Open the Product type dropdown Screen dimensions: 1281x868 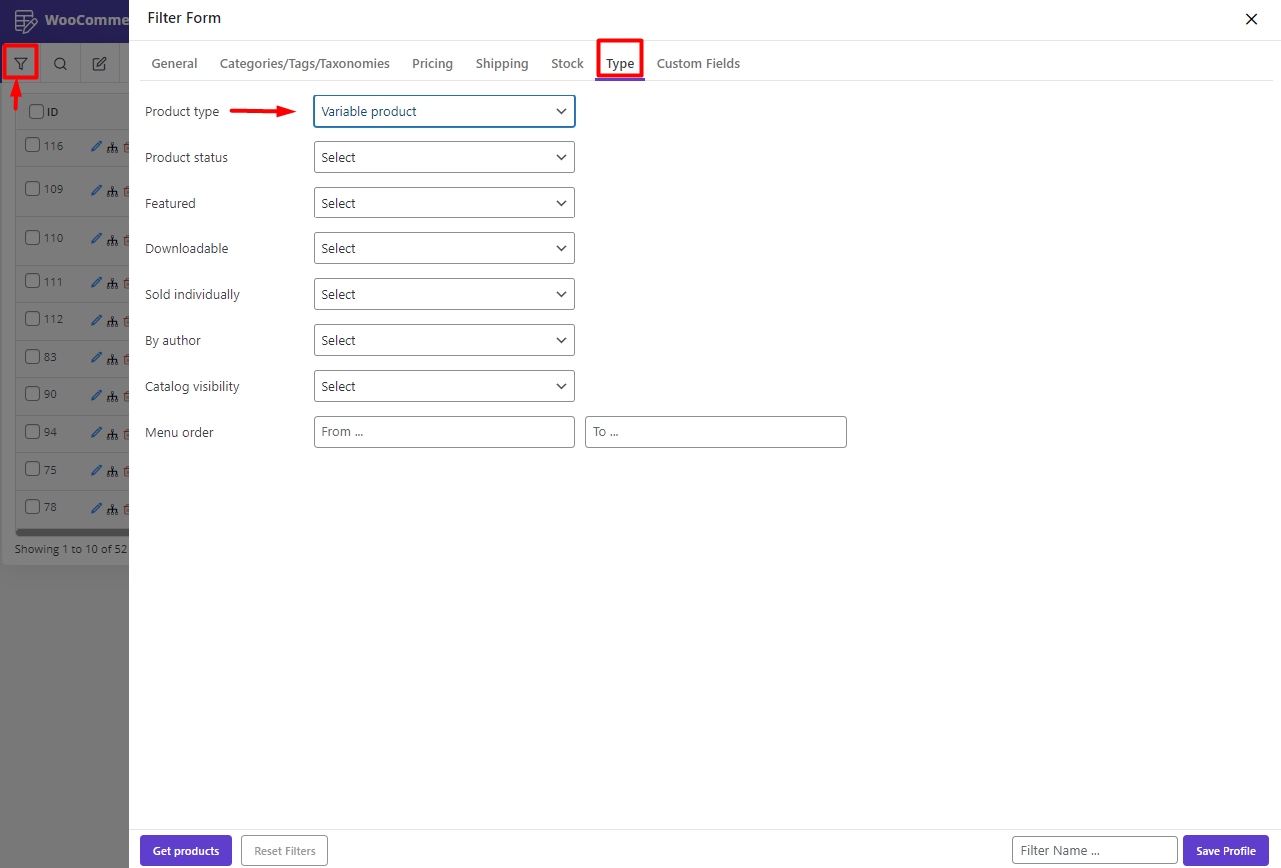[443, 111]
